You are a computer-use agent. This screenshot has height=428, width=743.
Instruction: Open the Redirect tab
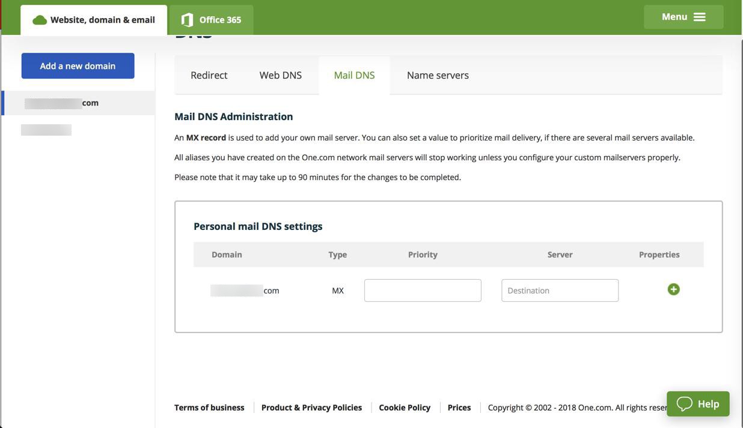tap(209, 75)
